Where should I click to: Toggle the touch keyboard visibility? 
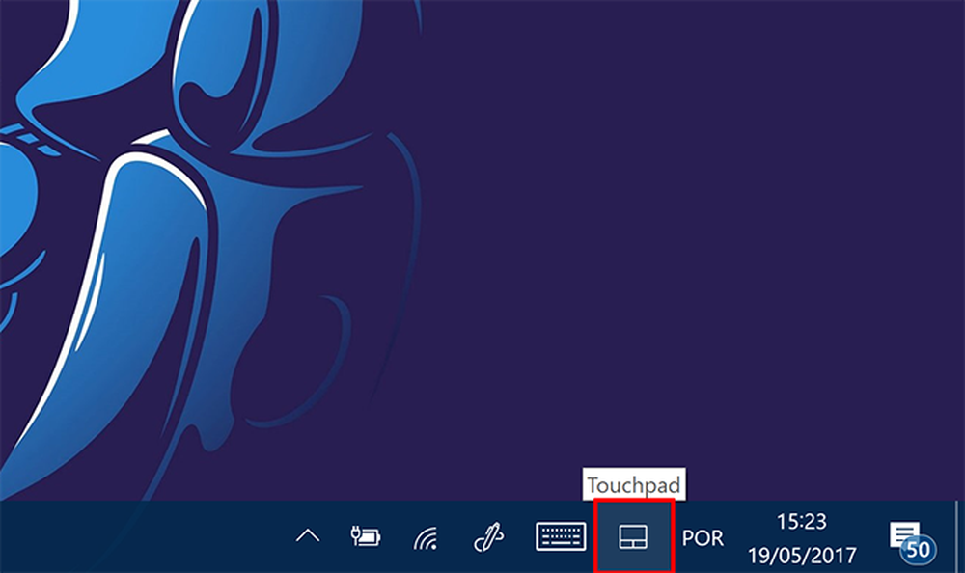tap(561, 537)
